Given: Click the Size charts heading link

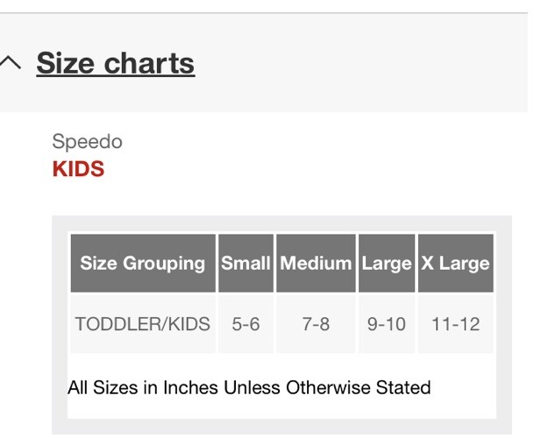Looking at the screenshot, I should point(115,63).
